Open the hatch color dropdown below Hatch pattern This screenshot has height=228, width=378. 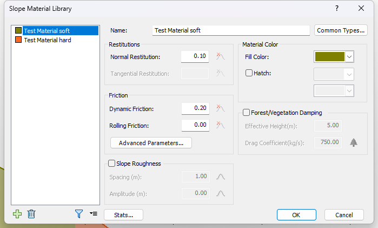point(334,91)
